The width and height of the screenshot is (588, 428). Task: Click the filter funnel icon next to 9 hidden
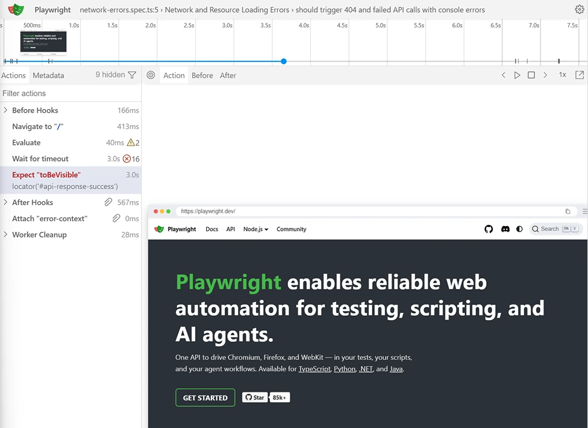132,75
